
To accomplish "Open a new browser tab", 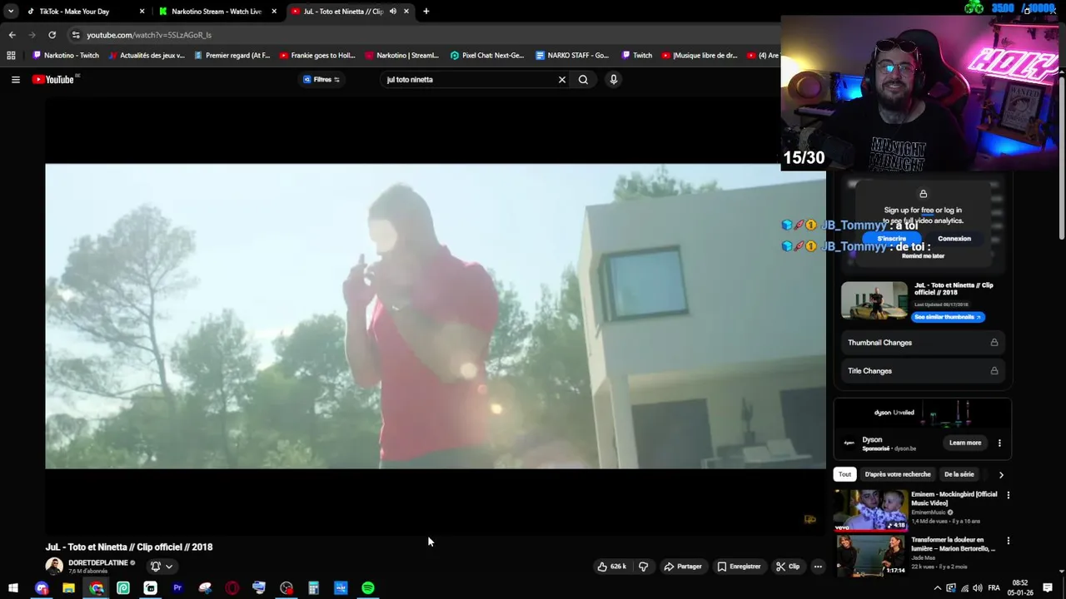I will [426, 12].
